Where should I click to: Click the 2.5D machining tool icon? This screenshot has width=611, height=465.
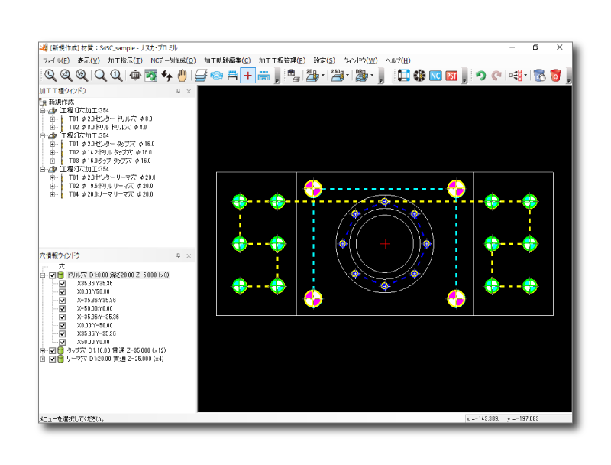(x=337, y=75)
